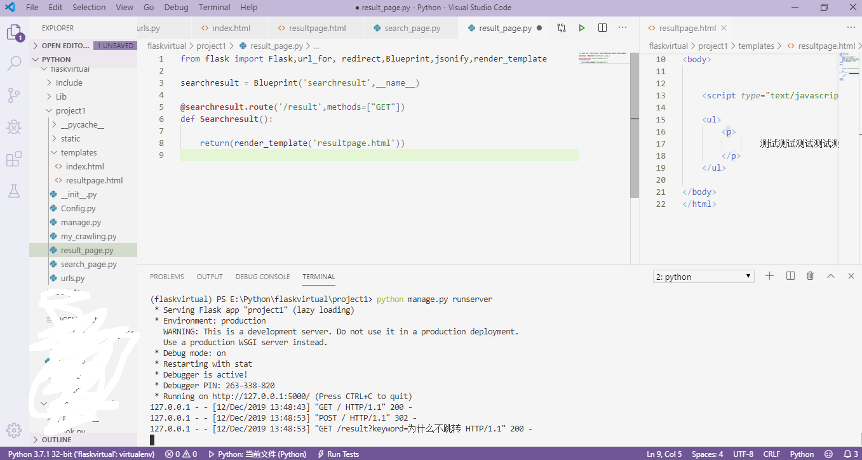Close the terminal panel
862x460 pixels.
pos(851,276)
